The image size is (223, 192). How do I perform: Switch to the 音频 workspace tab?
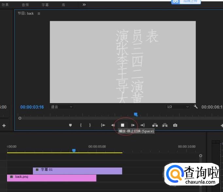25,5
